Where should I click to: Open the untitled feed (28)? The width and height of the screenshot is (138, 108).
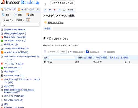tap(6, 104)
